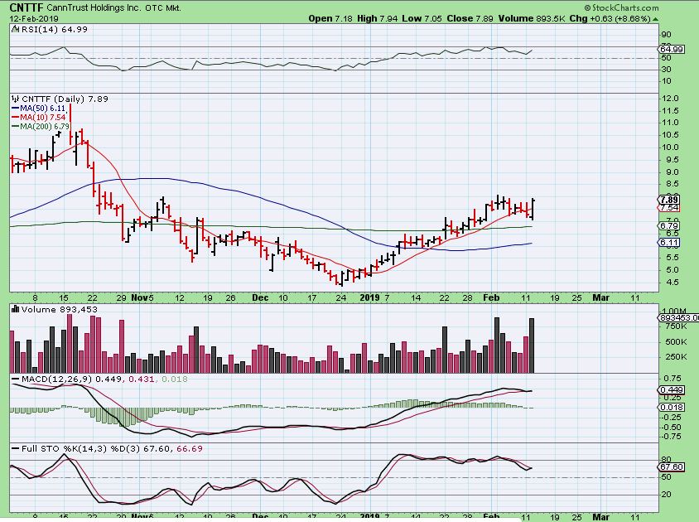Click the red 66.69 stochastic %D value
The height and width of the screenshot is (522, 699).
(x=190, y=448)
